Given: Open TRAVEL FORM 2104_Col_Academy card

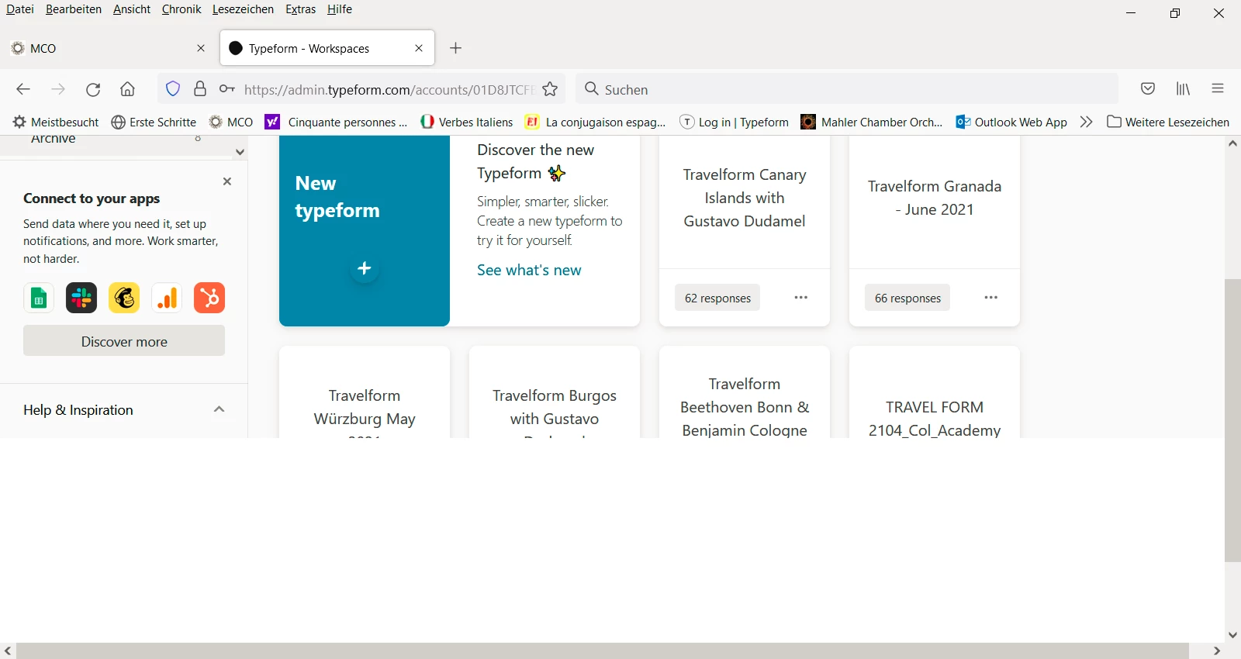Looking at the screenshot, I should pyautogui.click(x=935, y=392).
